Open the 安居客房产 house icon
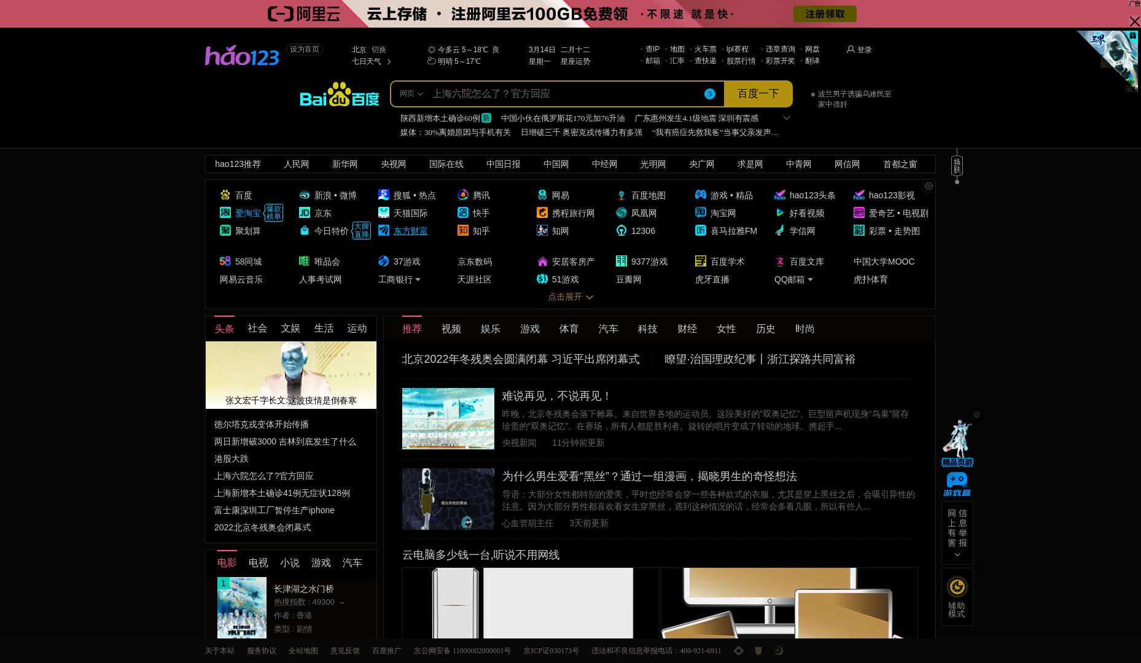 tap(542, 262)
